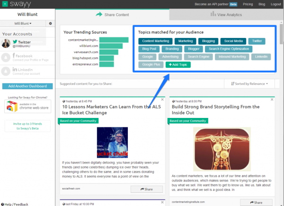284x206 pixels.
Task: Toggle the Blogger topic tag
Action: coord(194,49)
